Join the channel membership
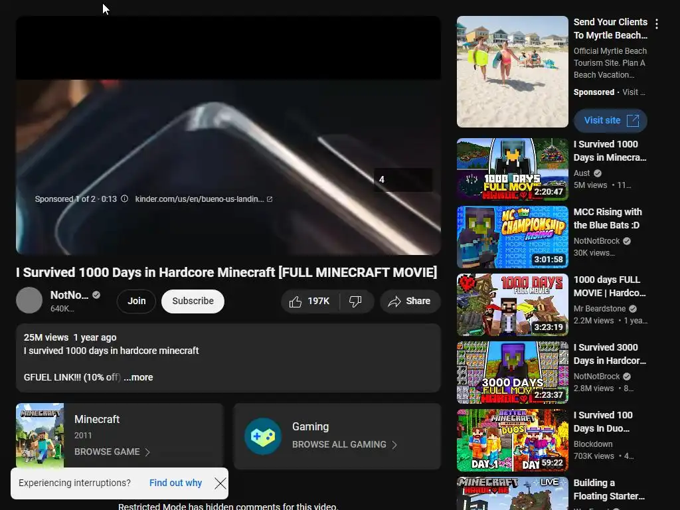 click(x=136, y=301)
